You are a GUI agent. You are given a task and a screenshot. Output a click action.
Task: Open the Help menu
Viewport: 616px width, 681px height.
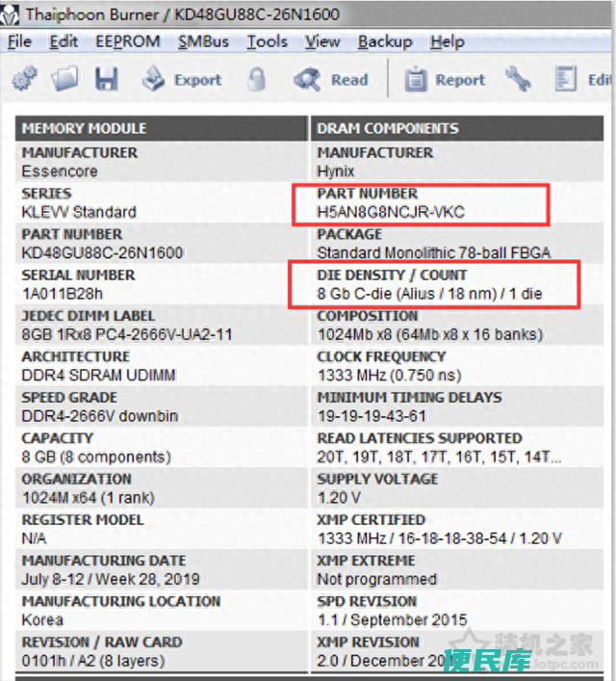448,41
